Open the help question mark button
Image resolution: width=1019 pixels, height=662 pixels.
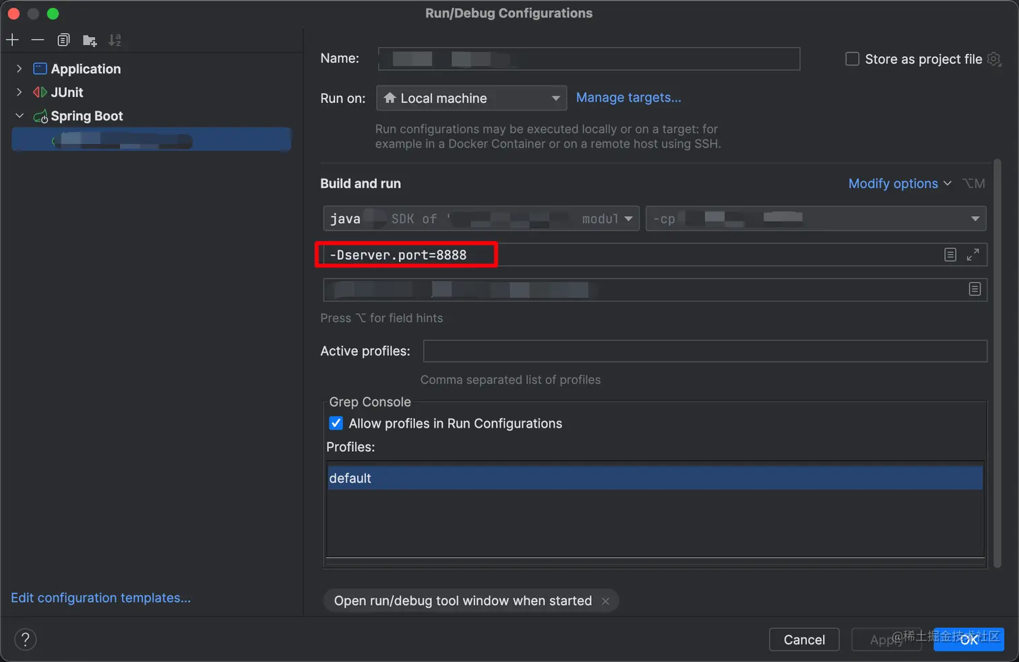click(x=26, y=639)
